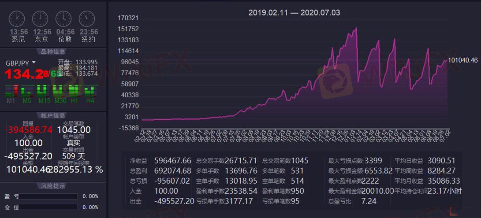Select the M30 timeframe candle icon
Viewport: 481px width, 218px height.
click(x=59, y=91)
